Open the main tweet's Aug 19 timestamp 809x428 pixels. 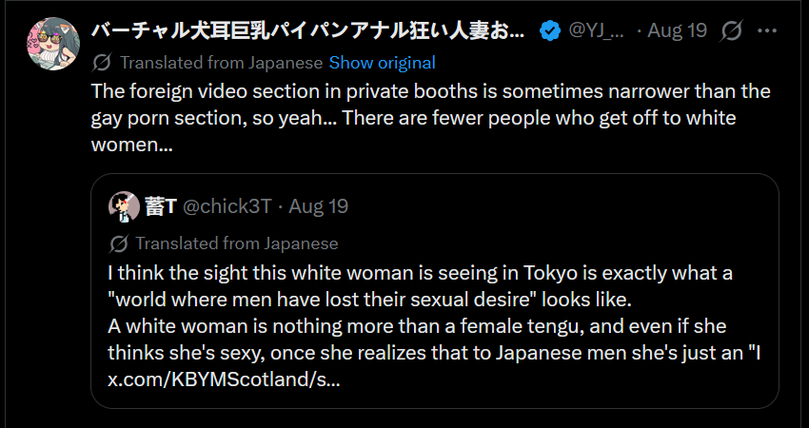pos(677,31)
